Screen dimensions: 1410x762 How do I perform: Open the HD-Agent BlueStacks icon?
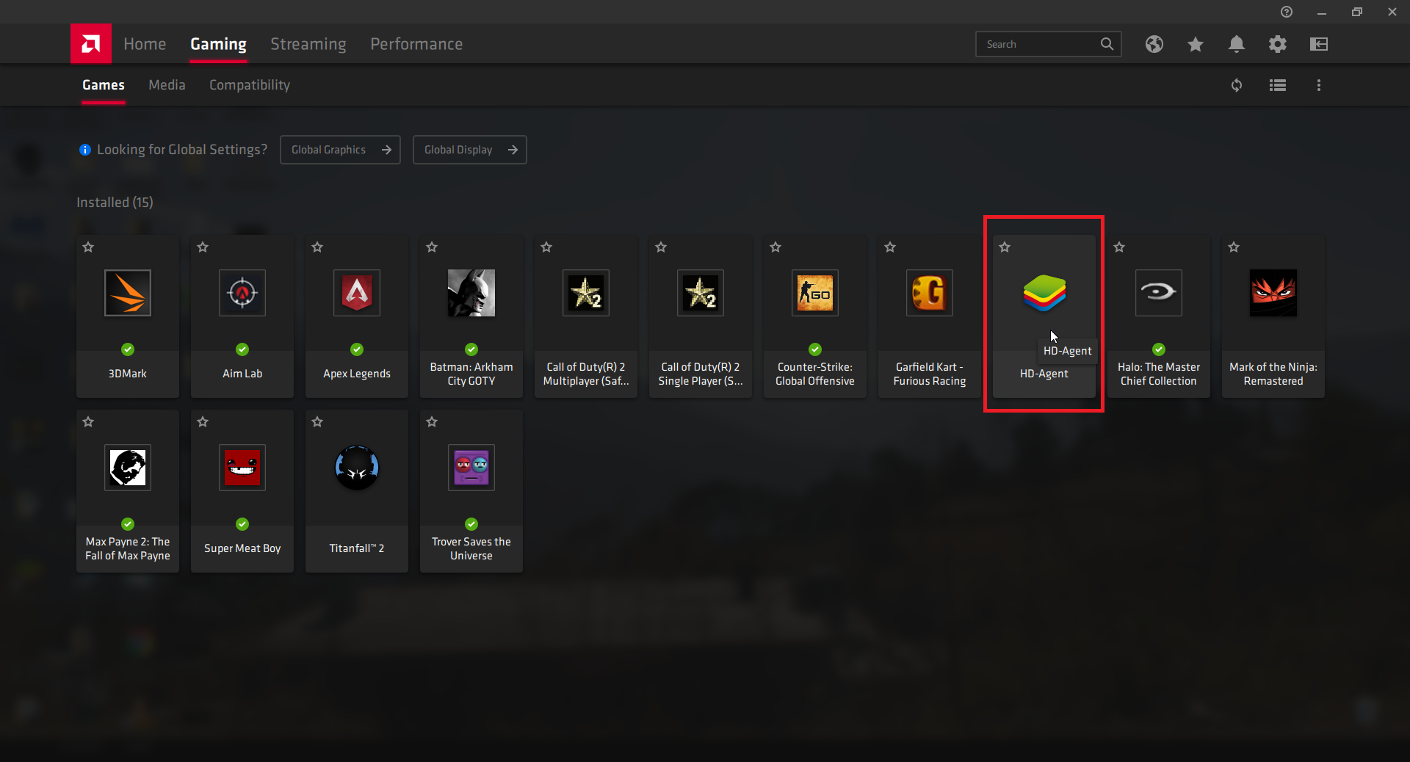pos(1044,293)
